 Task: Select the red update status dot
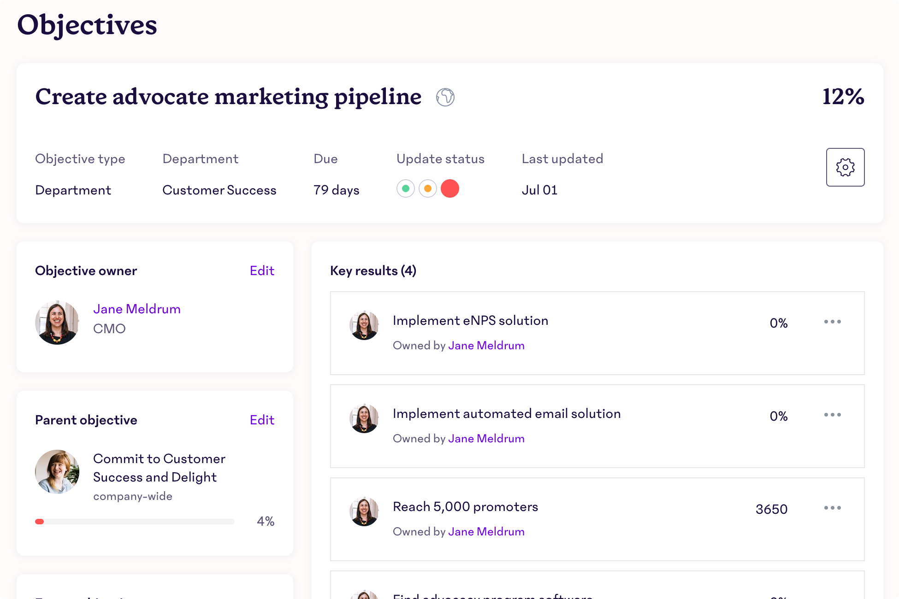tap(450, 188)
